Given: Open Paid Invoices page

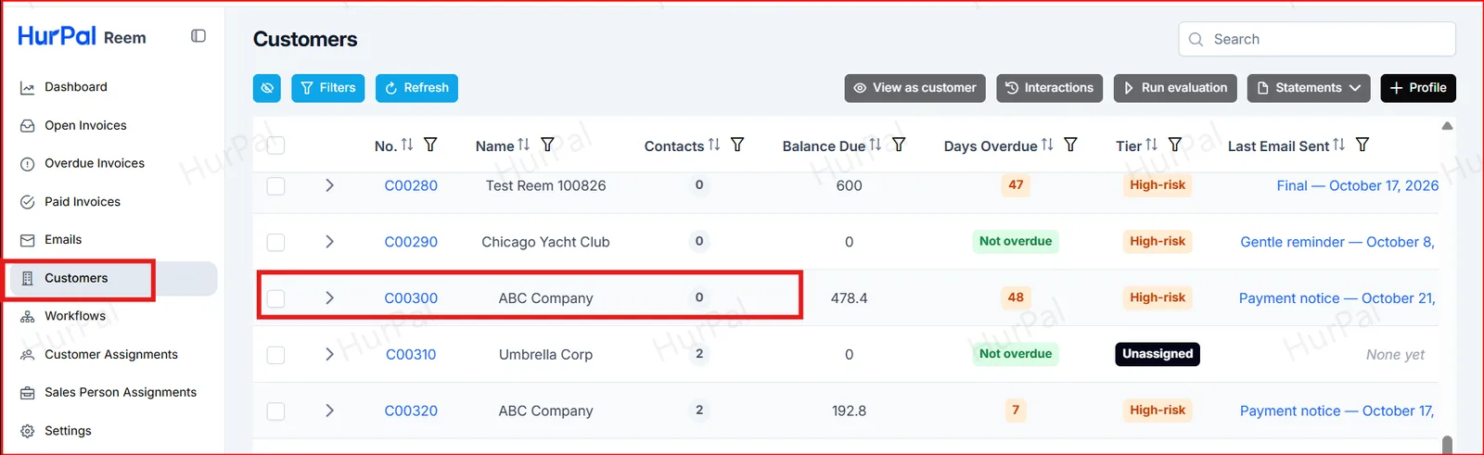Looking at the screenshot, I should tap(83, 201).
